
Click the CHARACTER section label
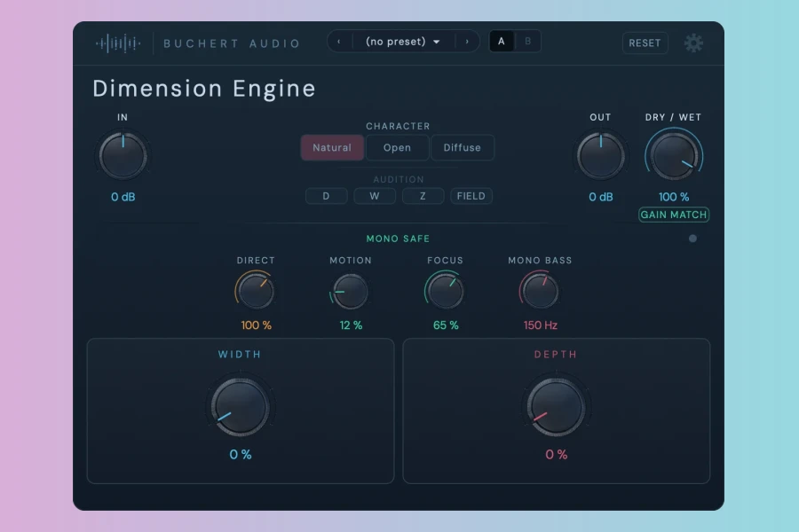pos(398,126)
